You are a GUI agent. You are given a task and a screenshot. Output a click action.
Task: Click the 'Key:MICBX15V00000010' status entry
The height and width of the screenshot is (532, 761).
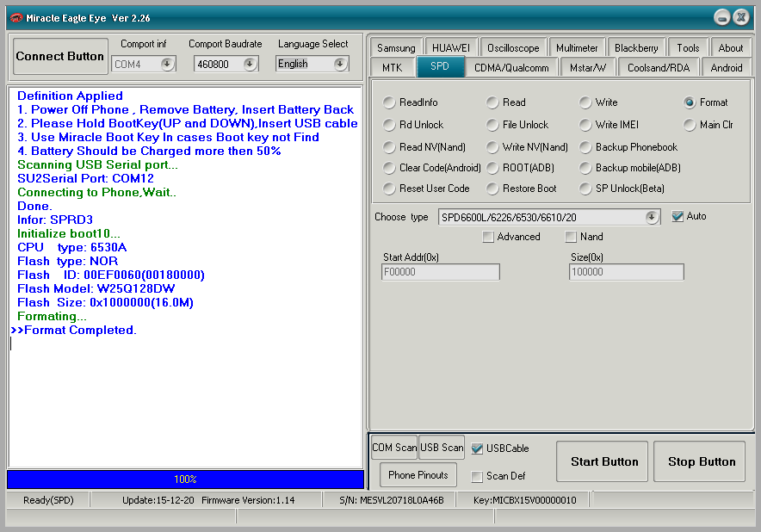pos(524,500)
